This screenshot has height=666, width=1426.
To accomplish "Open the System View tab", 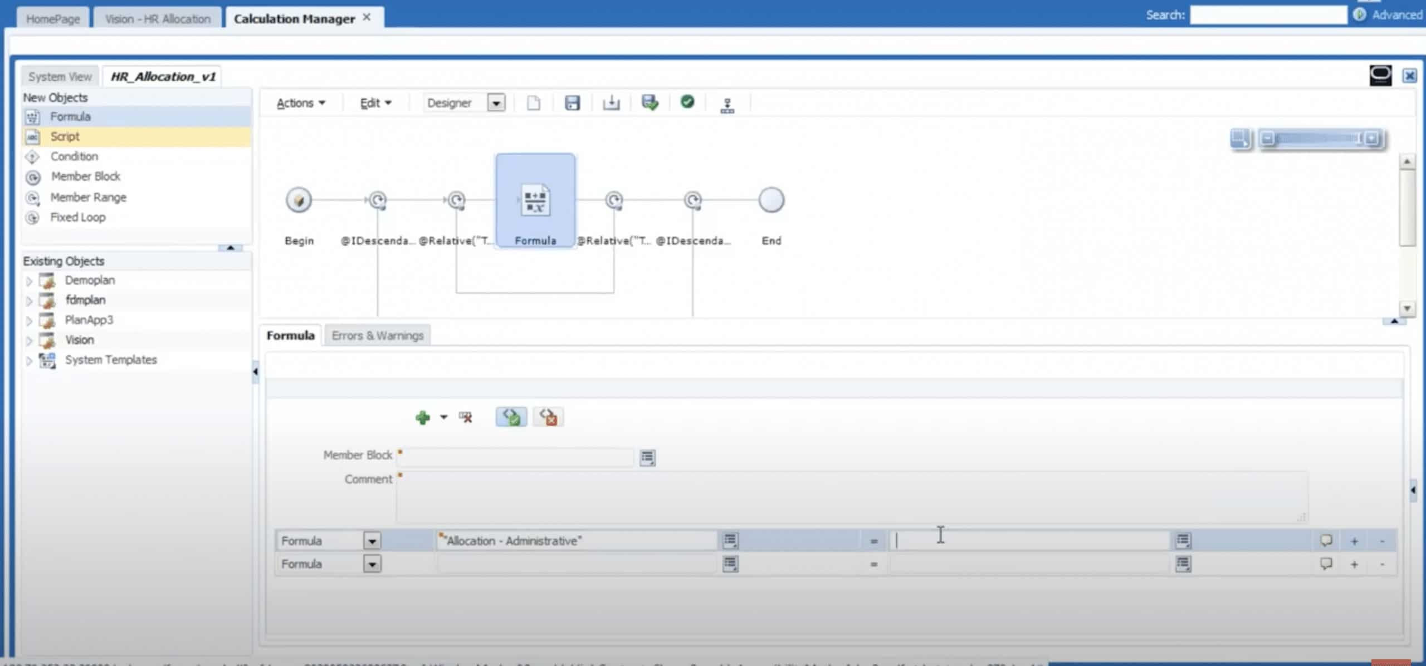I will point(60,77).
